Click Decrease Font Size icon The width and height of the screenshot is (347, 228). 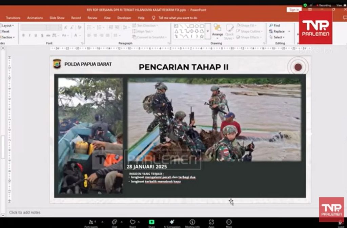pos(72,27)
